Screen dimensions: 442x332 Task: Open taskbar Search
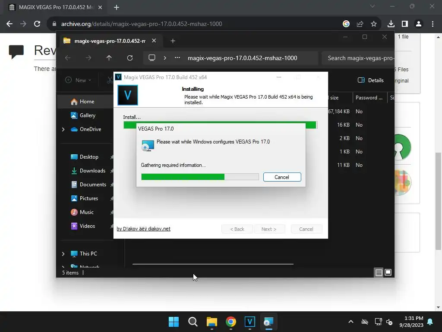[193, 322]
